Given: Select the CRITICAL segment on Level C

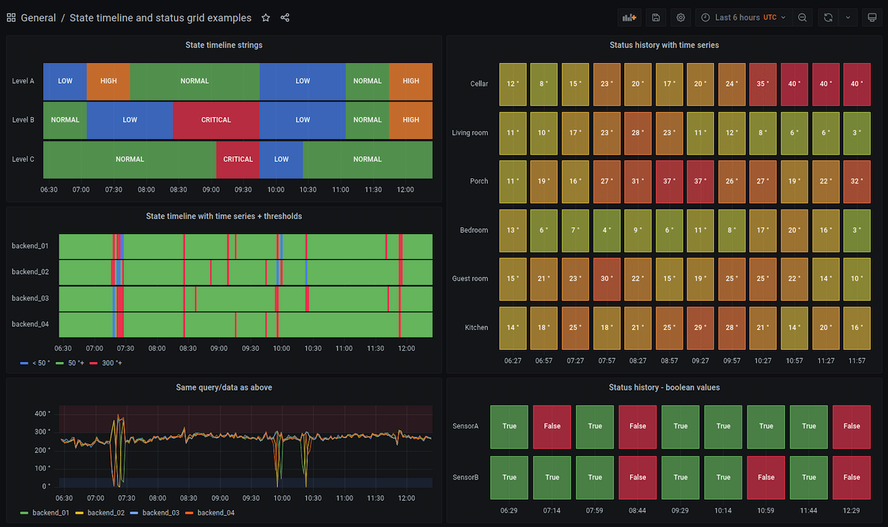Looking at the screenshot, I should coord(238,158).
